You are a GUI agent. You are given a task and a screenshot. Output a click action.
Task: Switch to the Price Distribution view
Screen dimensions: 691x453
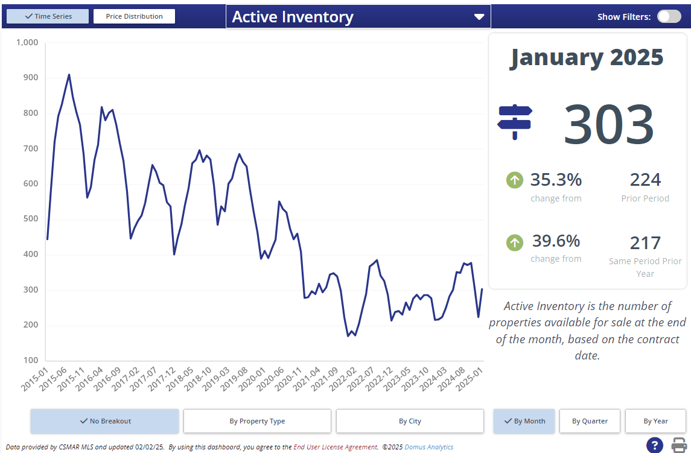134,16
